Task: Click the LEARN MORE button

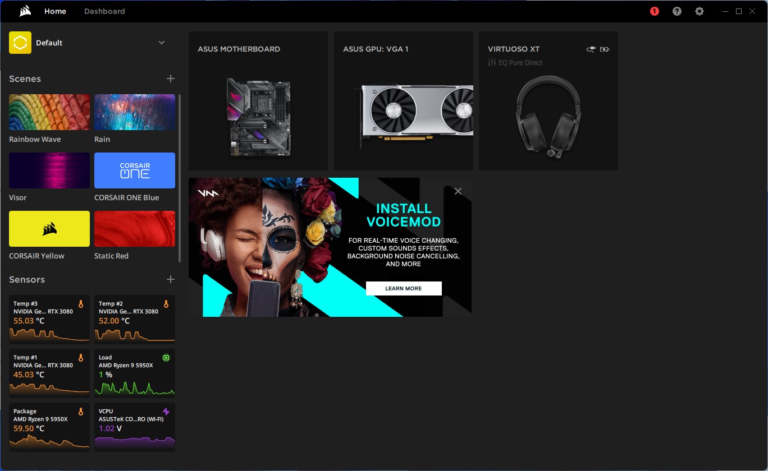Action: pos(404,288)
